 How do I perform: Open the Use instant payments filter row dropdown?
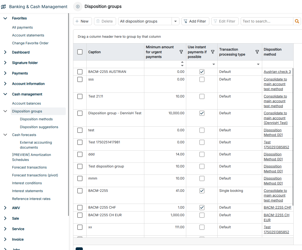tap(213, 64)
